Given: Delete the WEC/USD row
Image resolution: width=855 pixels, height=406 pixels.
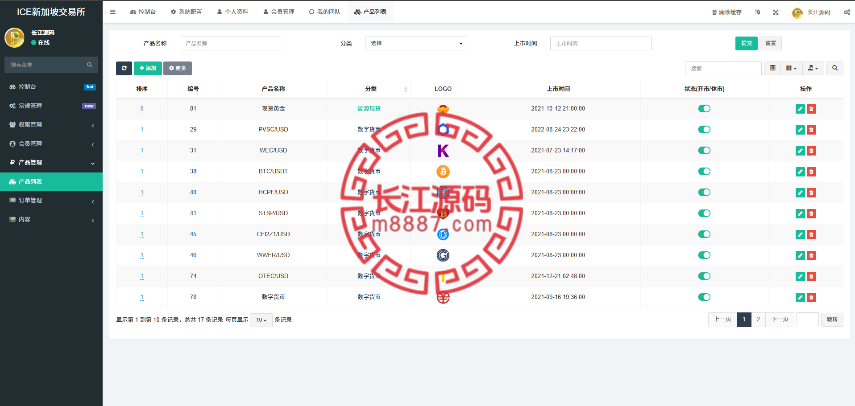Looking at the screenshot, I should 811,151.
